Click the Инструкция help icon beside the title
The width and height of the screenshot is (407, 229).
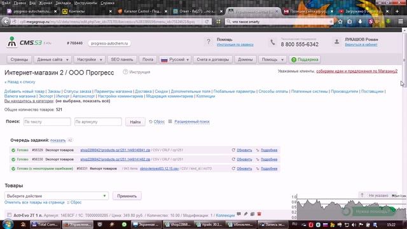125,72
